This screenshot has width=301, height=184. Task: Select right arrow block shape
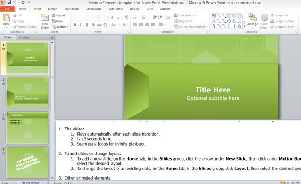tap(229, 21)
